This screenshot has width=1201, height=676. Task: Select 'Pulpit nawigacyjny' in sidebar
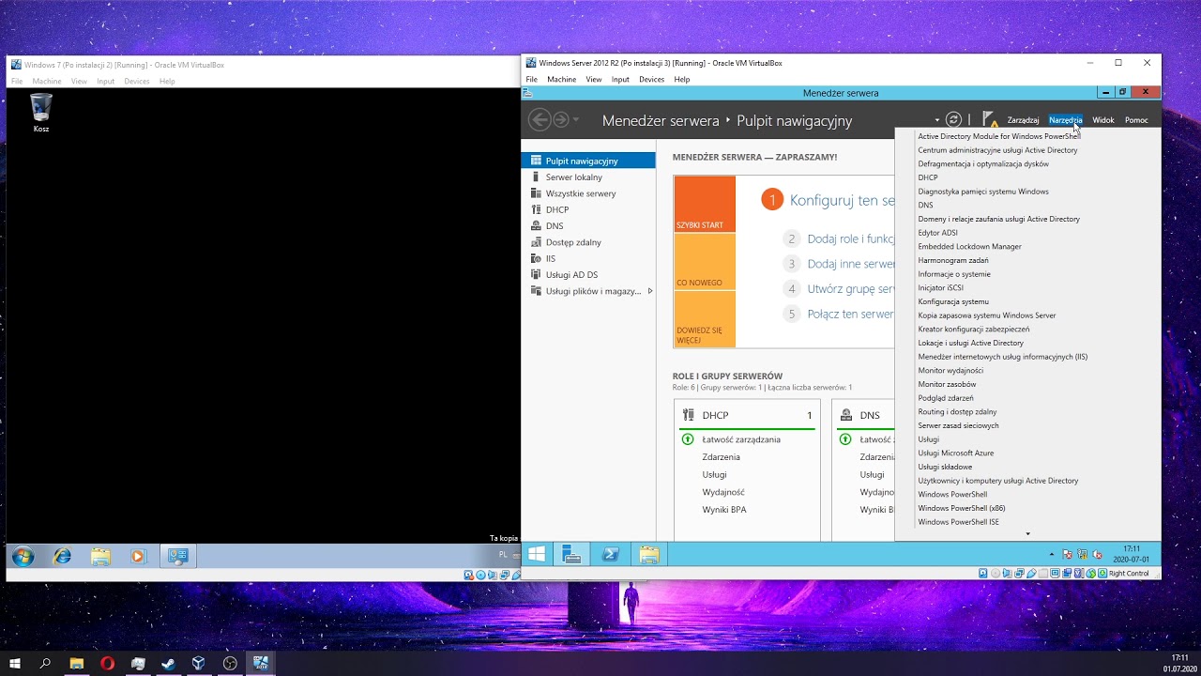click(x=588, y=161)
